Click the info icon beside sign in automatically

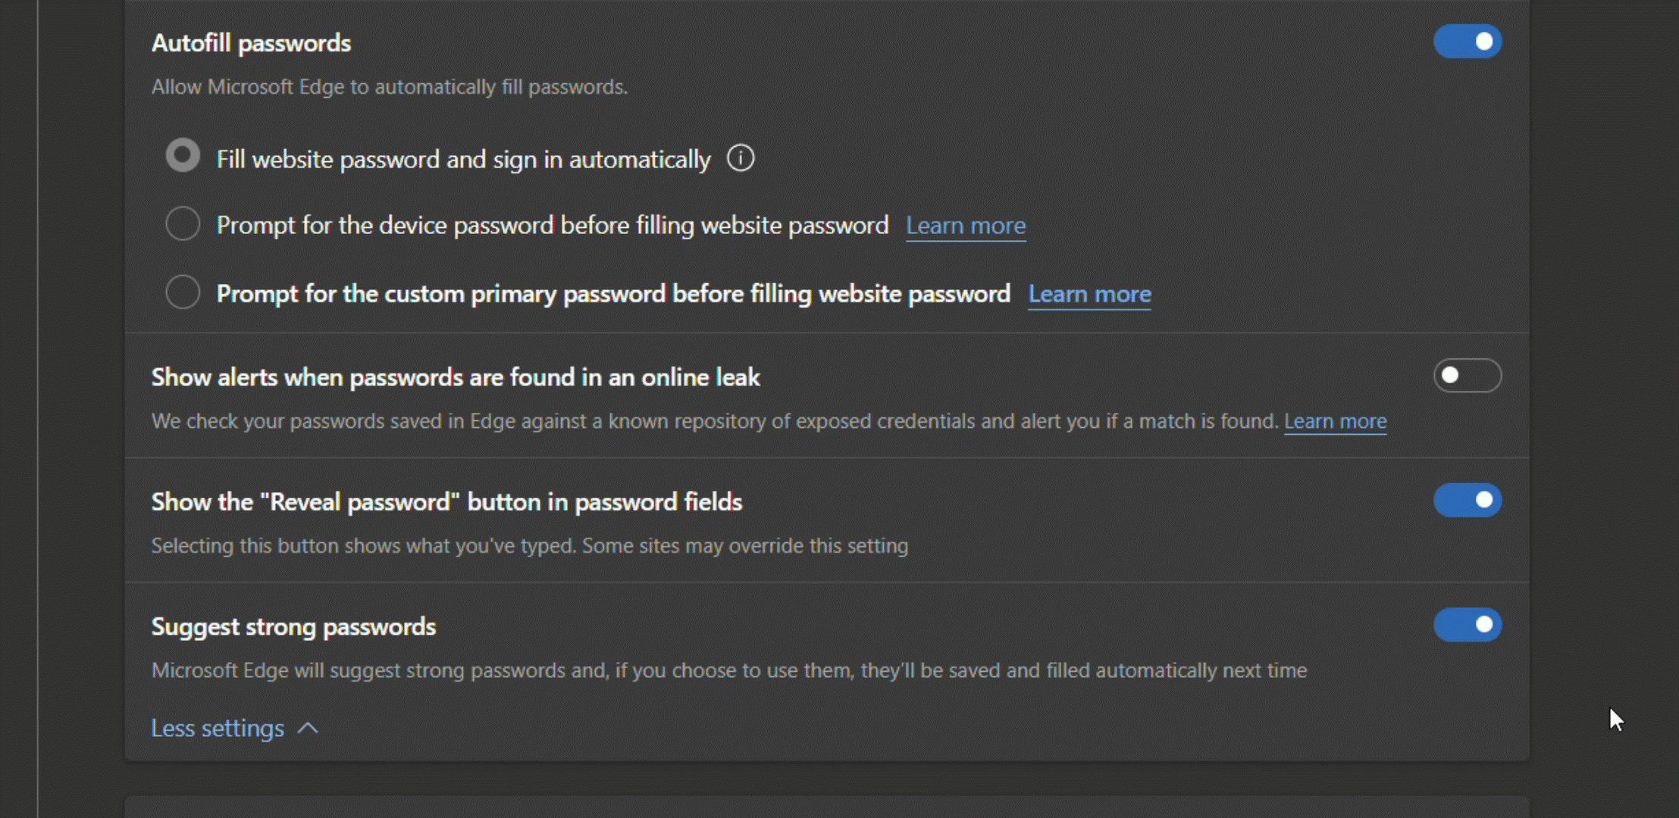tap(741, 158)
